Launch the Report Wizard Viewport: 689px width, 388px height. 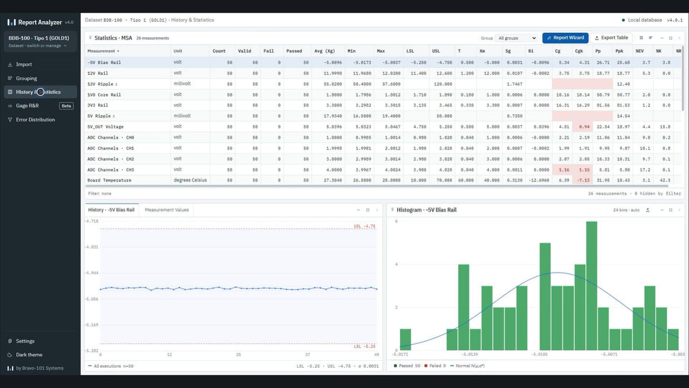pos(565,38)
